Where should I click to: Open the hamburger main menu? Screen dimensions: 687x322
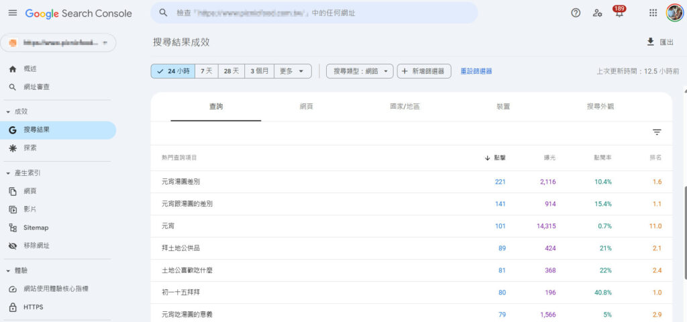(12, 13)
